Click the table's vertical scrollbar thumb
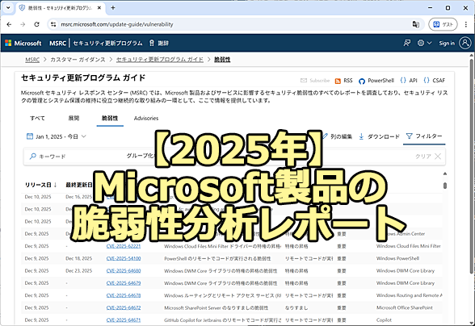Viewport: 475px width, 326px height. click(x=445, y=186)
